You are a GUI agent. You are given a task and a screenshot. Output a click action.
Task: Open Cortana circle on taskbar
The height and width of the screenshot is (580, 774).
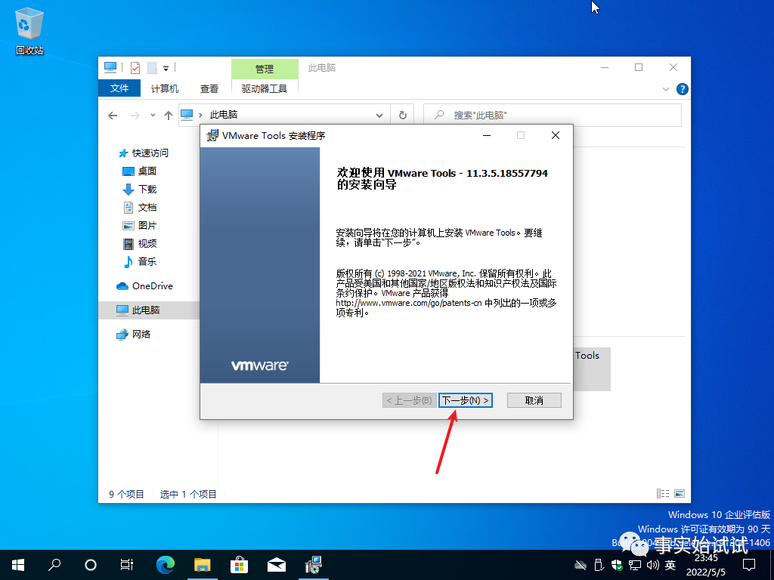pyautogui.click(x=91, y=565)
